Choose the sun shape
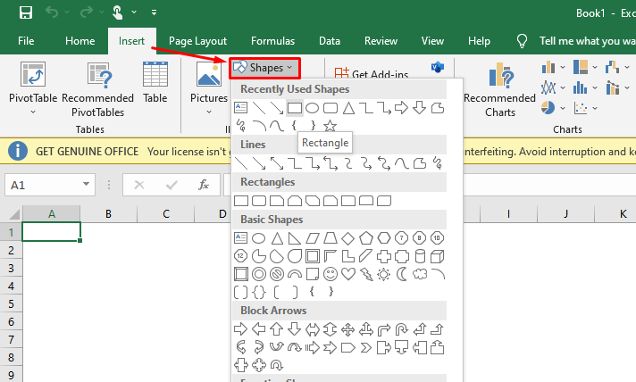Screen dimensions: 636x382 pos(384,273)
